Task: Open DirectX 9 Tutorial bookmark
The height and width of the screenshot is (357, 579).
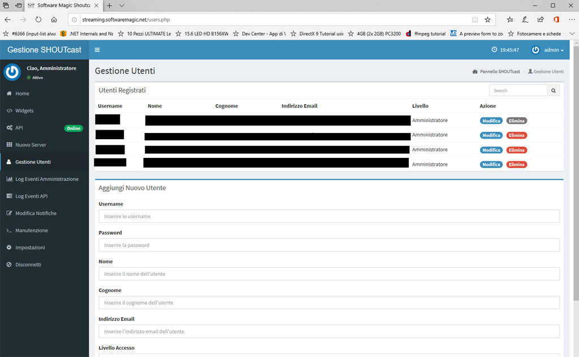Action: pos(317,33)
